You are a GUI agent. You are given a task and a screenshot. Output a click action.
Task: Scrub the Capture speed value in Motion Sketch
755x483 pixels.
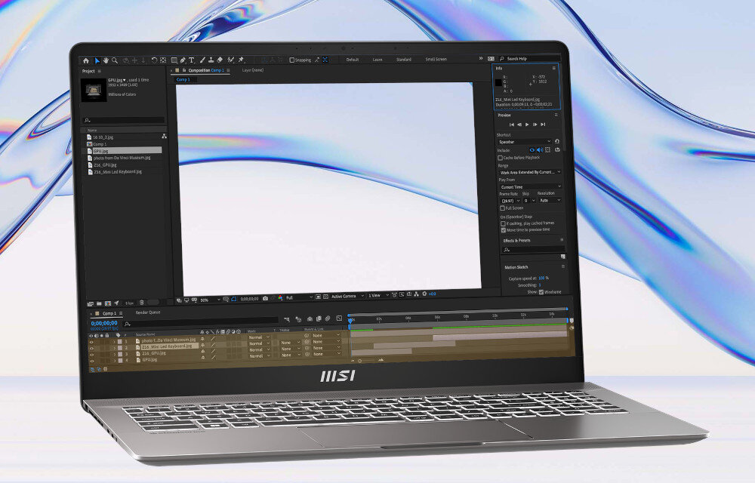(541, 276)
